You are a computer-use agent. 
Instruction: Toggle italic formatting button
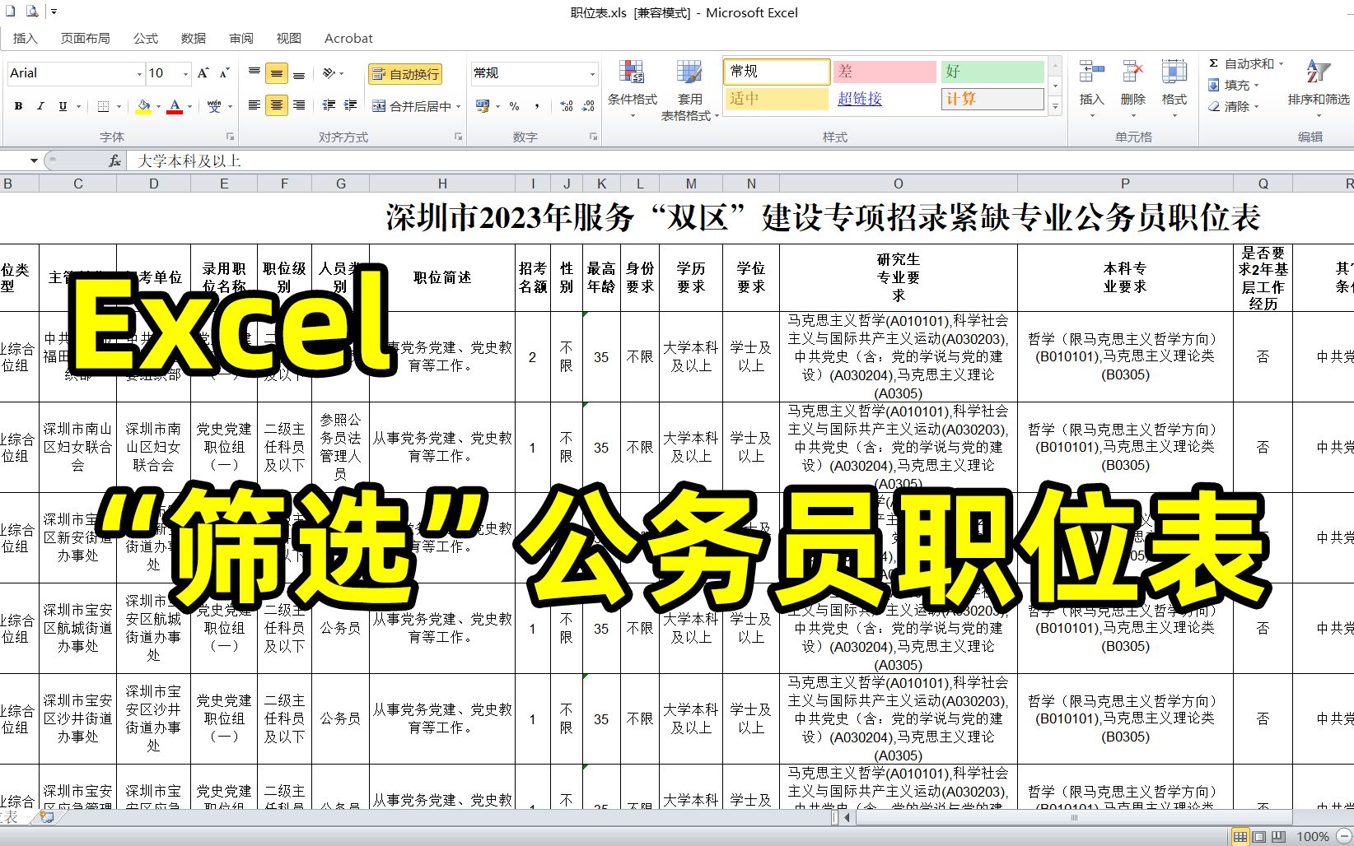[x=40, y=106]
